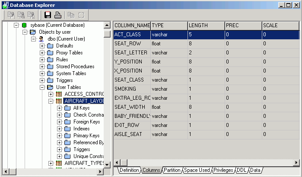Click the Save (floppy disk) toolbar icon
This screenshot has width=302, height=177.
(x=48, y=15)
